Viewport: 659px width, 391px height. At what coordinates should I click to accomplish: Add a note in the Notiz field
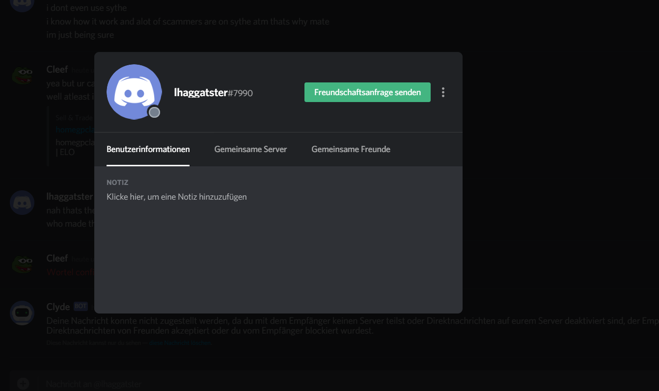(177, 197)
